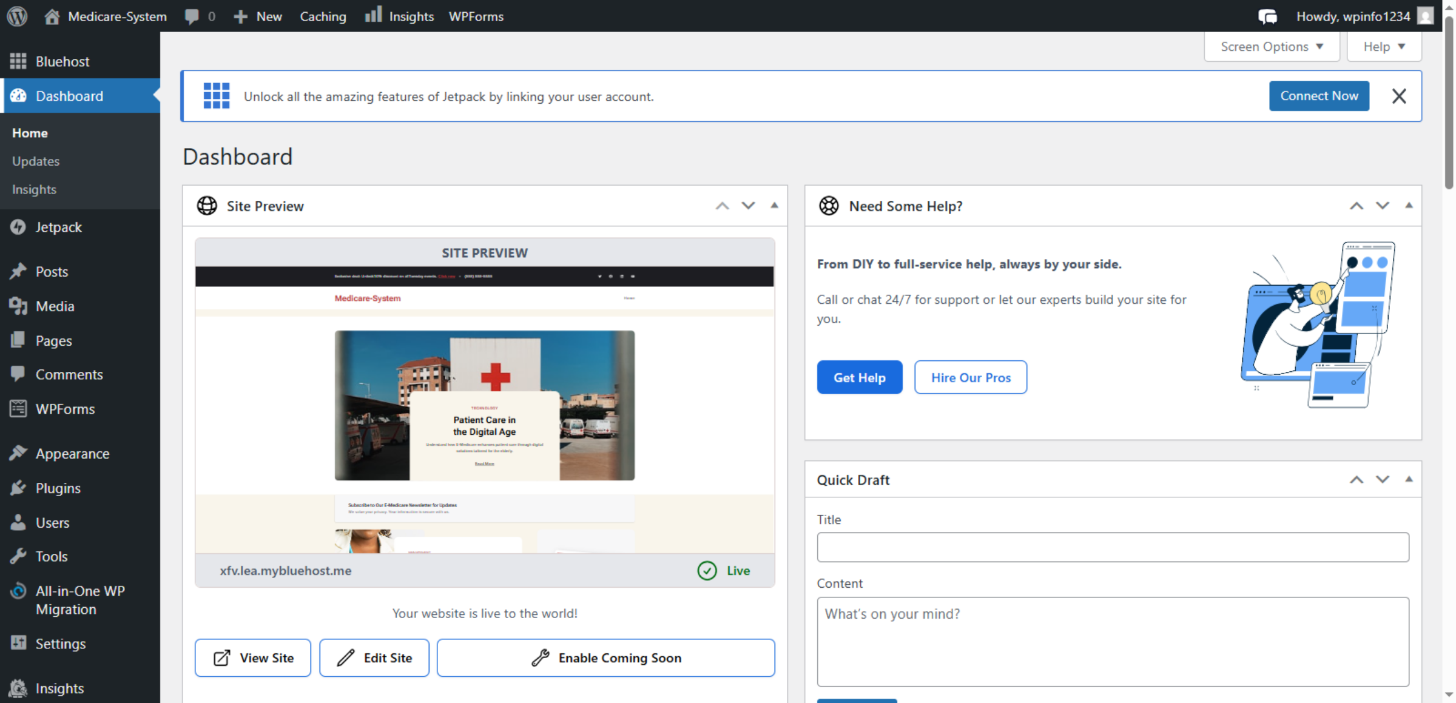1456x703 pixels.
Task: Click the Connect Now Jetpack button
Action: pyautogui.click(x=1319, y=96)
